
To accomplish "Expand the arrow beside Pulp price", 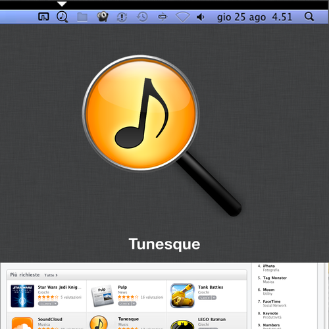I will [x=134, y=303].
